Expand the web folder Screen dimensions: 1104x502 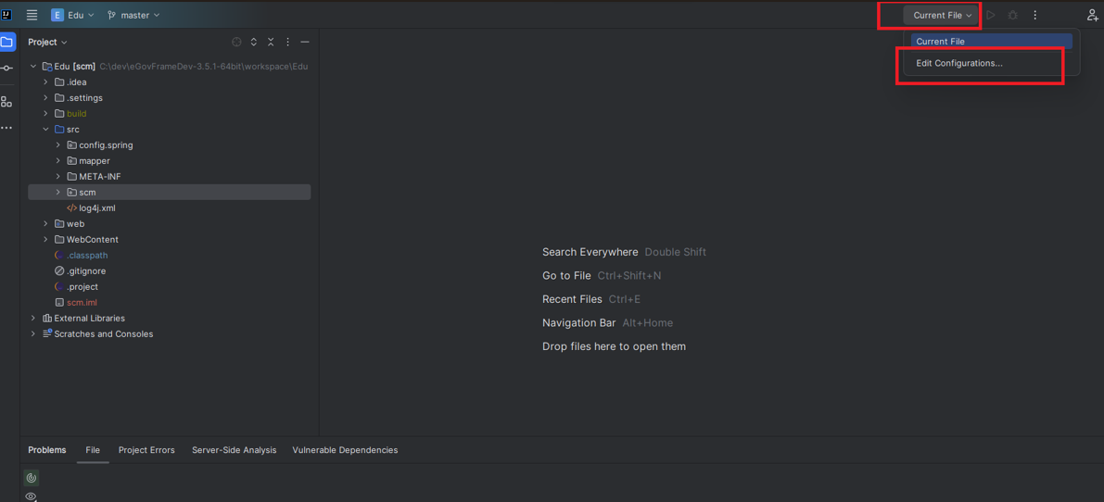(x=45, y=223)
